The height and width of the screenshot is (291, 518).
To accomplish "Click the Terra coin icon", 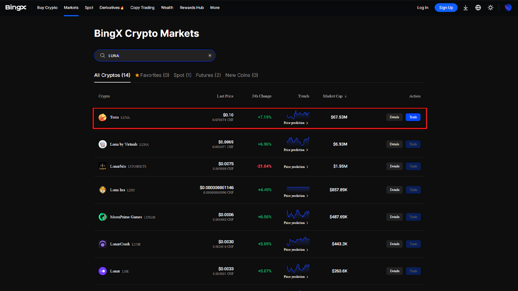I will point(102,117).
